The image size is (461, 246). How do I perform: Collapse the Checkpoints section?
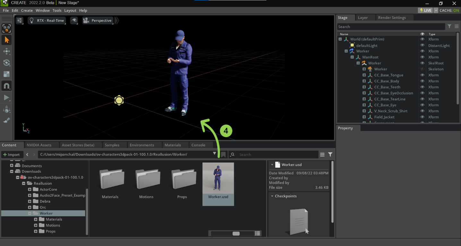(x=272, y=196)
